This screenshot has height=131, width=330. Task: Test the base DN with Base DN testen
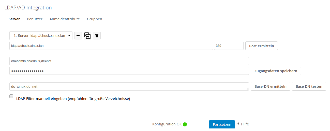click(x=309, y=86)
